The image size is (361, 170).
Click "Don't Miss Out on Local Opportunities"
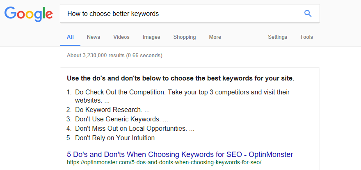(x=130, y=129)
